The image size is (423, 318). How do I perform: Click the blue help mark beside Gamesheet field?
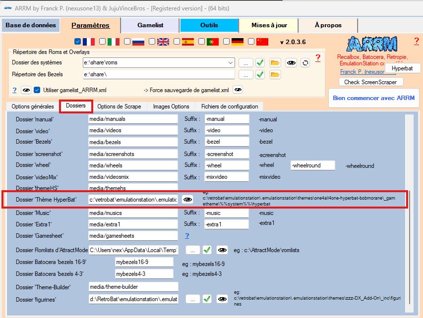click(187, 236)
